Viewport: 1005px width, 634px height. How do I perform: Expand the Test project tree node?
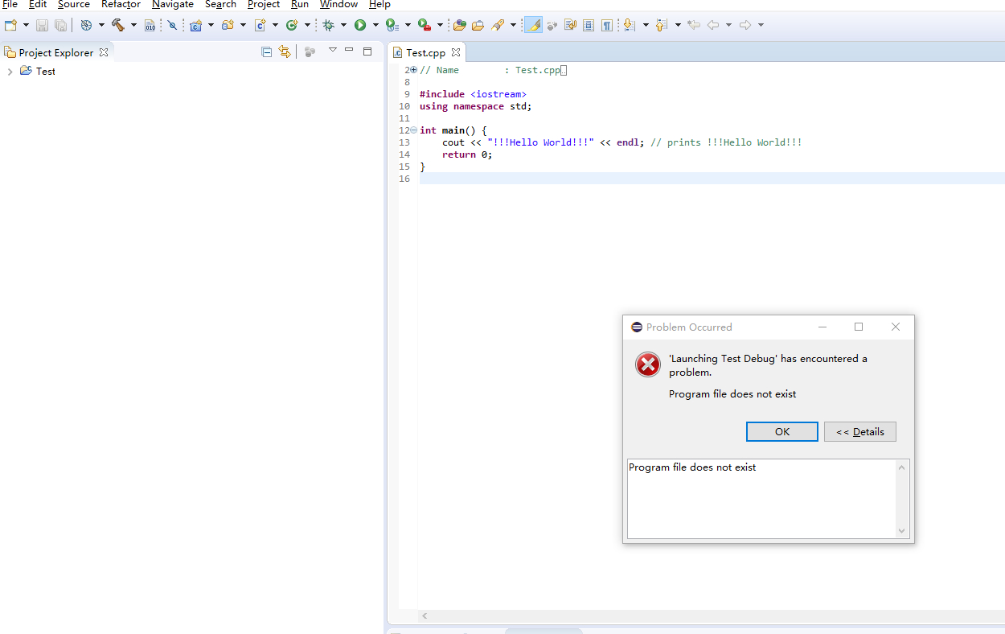coord(10,72)
